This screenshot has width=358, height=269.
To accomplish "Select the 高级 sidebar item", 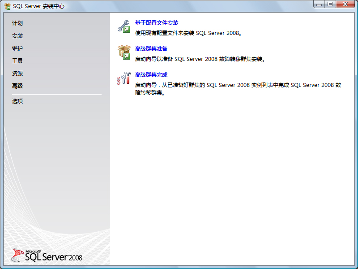I will click(x=17, y=86).
